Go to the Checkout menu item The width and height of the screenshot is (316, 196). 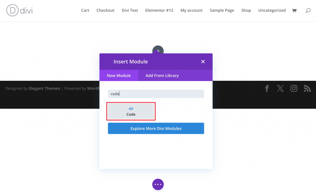coord(106,10)
